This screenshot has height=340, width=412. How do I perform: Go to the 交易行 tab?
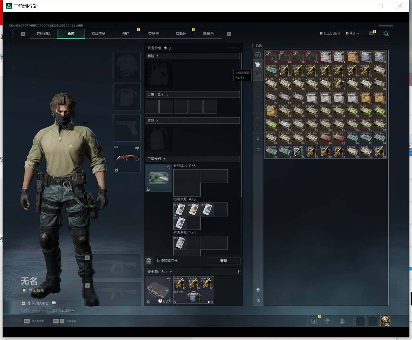pos(153,34)
